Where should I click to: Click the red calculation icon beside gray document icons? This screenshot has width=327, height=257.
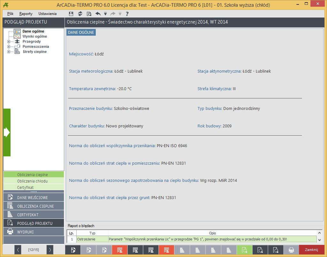(x=120, y=250)
